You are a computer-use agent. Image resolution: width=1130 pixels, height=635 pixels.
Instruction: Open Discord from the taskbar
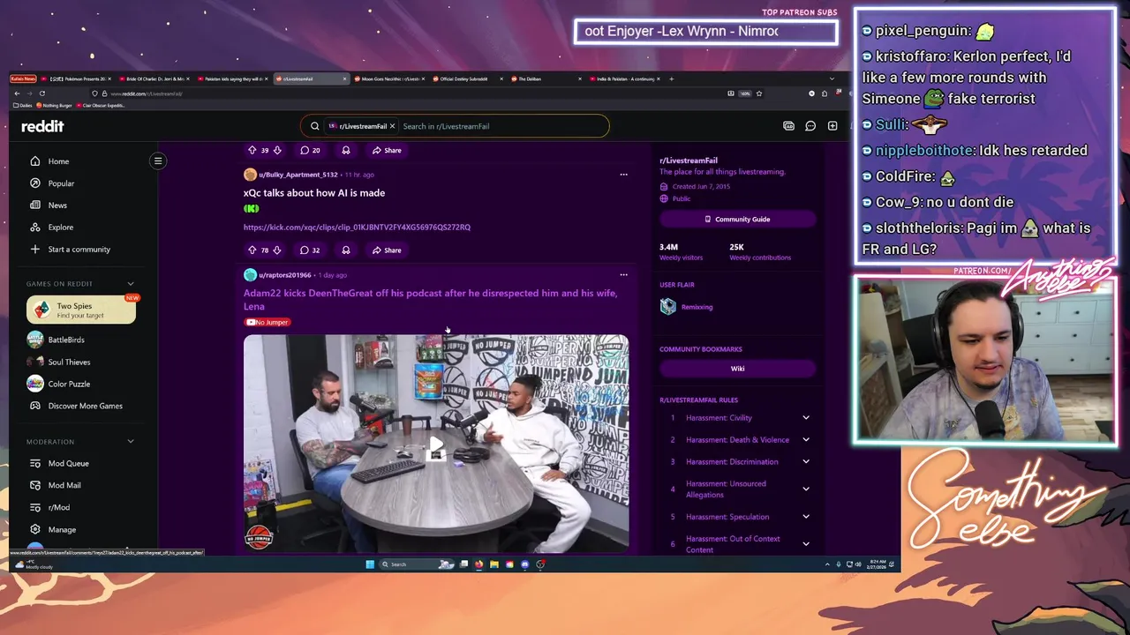(x=525, y=564)
